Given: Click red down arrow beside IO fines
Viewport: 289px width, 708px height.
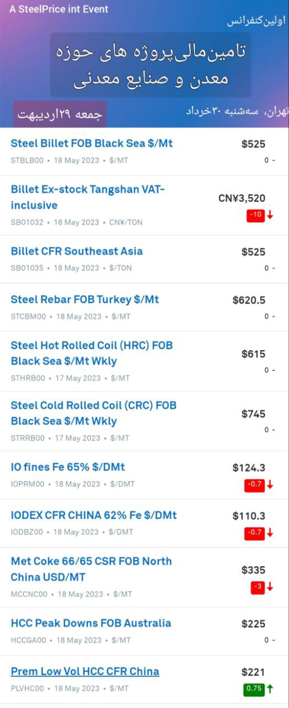Looking at the screenshot, I should pos(270,485).
